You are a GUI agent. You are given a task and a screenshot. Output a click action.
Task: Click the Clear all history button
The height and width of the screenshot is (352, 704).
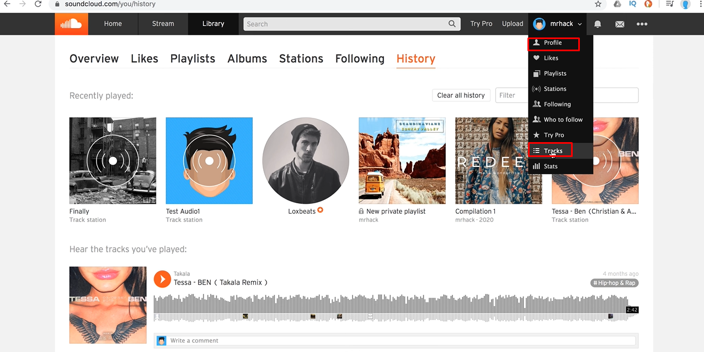coord(461,95)
